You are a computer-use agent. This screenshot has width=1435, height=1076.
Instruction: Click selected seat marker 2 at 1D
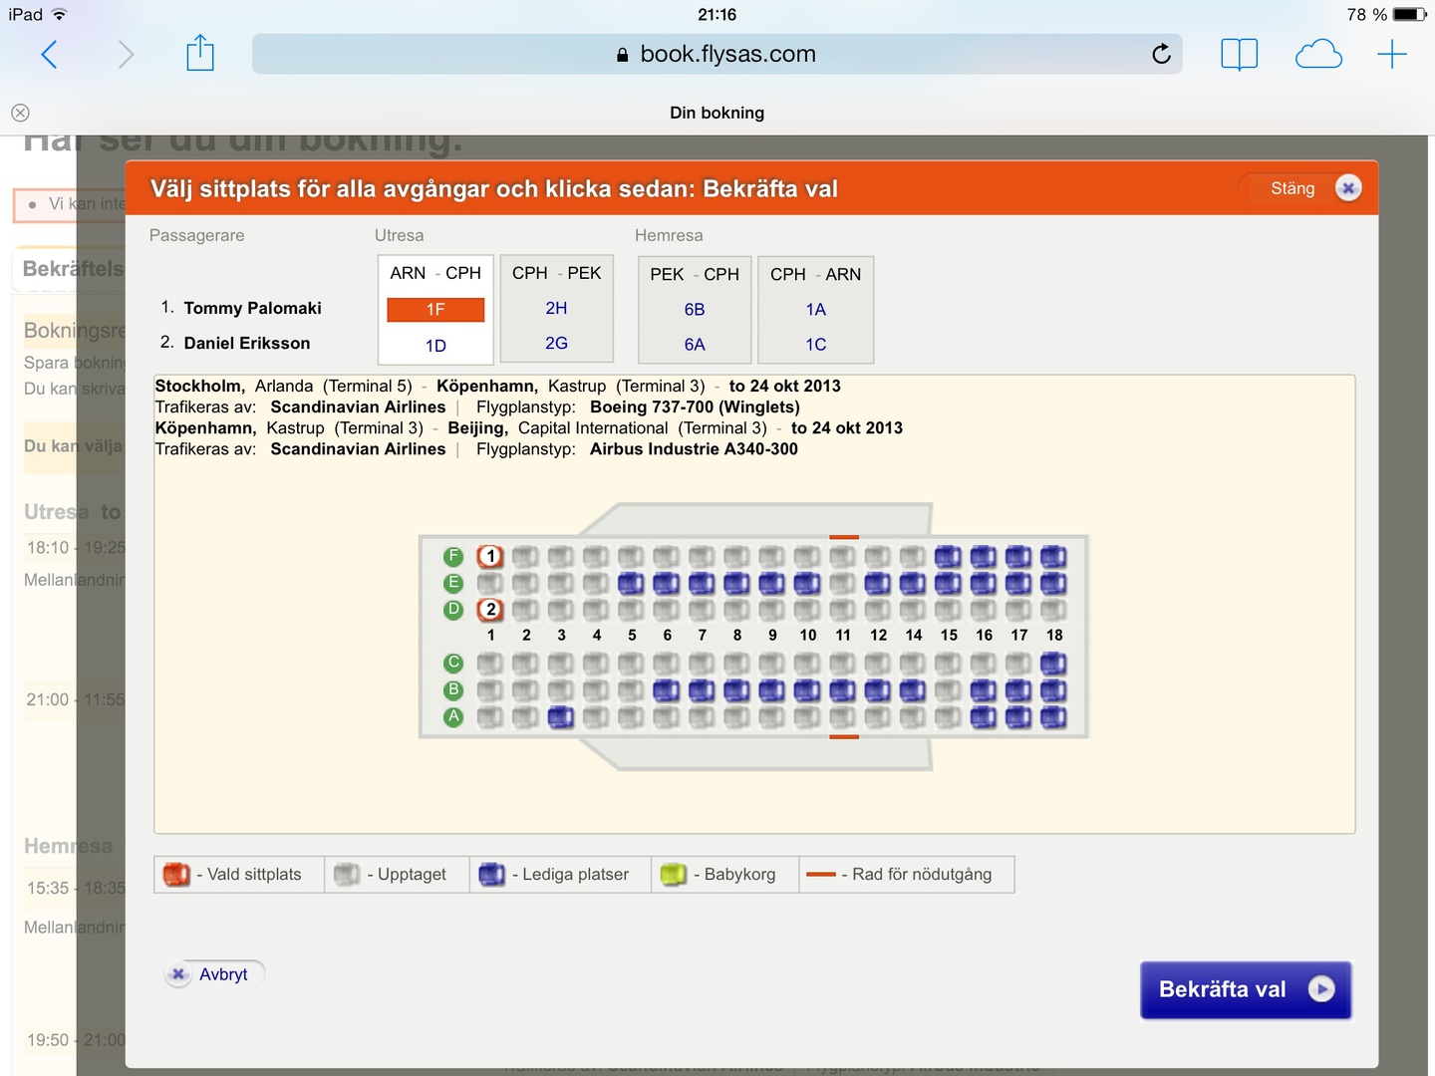[490, 610]
